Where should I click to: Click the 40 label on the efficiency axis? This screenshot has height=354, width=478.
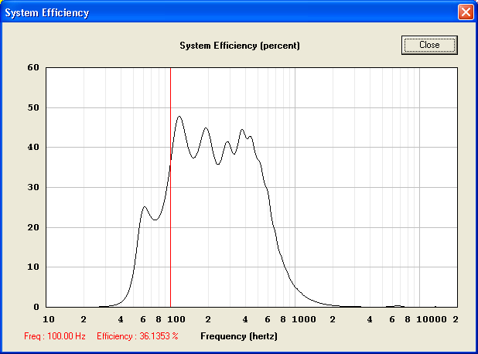pyautogui.click(x=33, y=147)
